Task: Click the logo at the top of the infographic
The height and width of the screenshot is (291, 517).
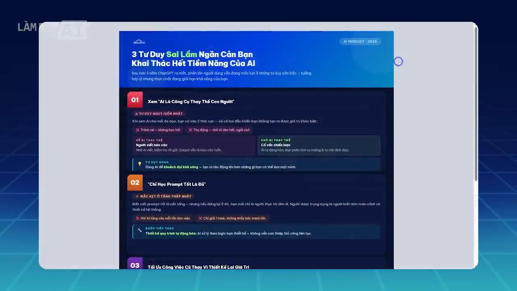Action: point(139,42)
